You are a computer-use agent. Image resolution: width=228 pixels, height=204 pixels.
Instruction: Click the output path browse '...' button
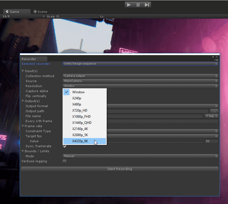[214, 111]
